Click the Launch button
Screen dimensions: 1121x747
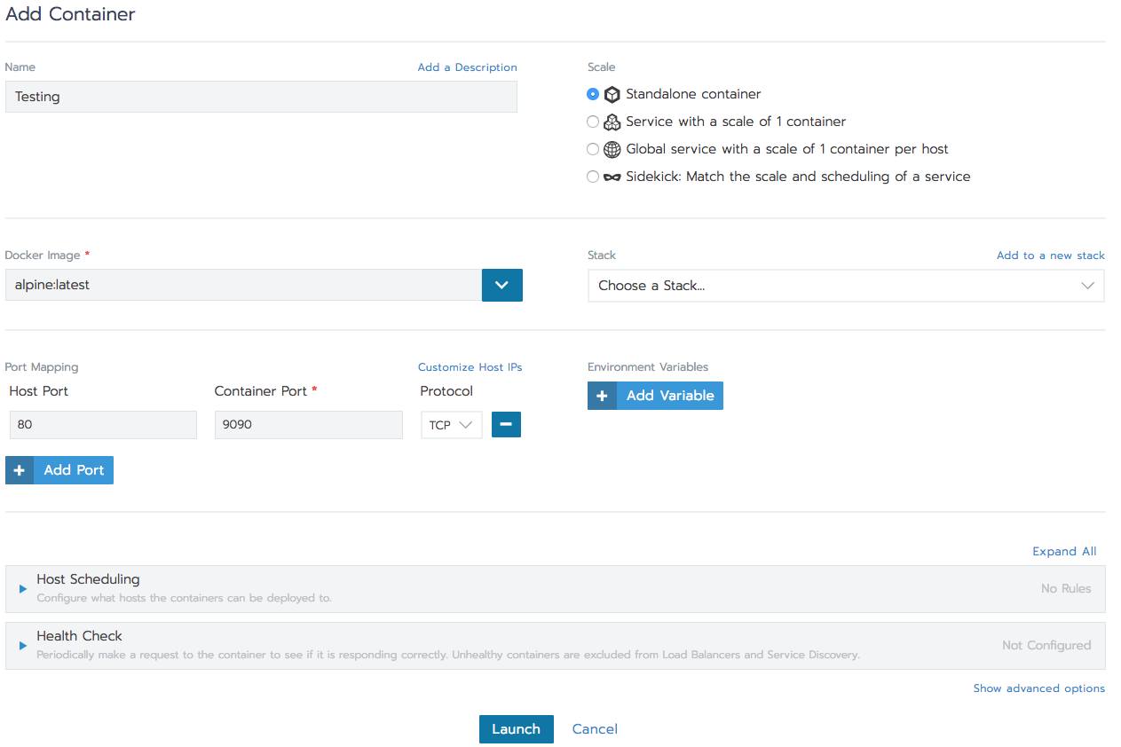(x=516, y=729)
